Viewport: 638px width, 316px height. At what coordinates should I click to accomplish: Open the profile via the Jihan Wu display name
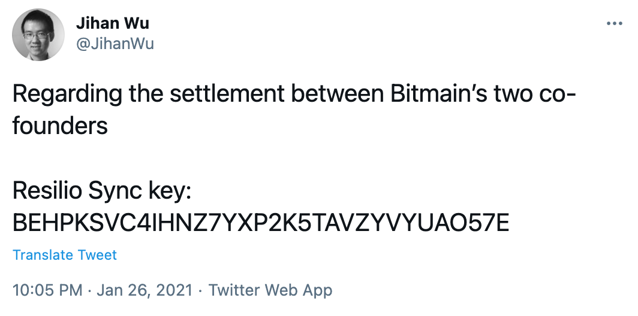112,23
